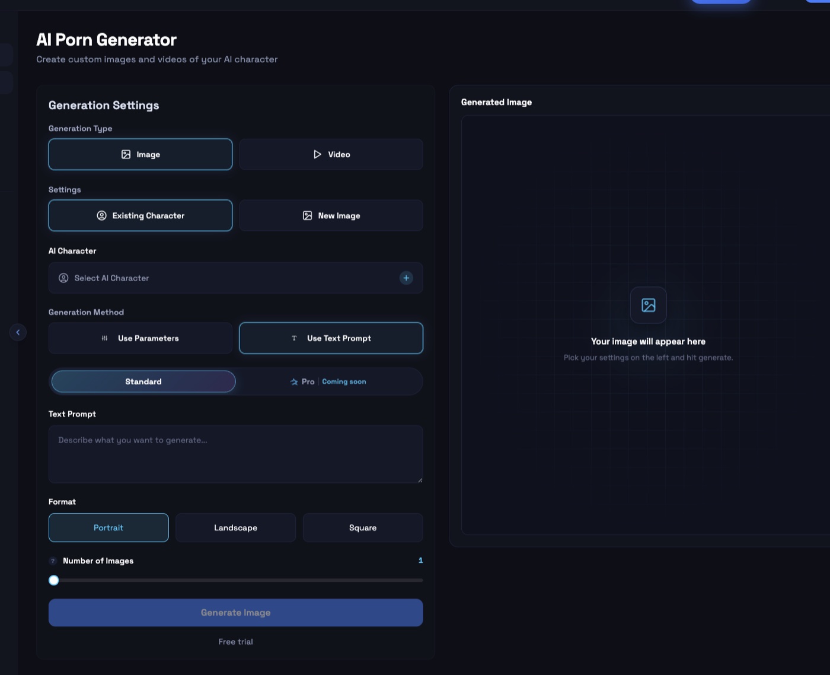Click the Number of Images slider track
This screenshot has height=675, width=830.
pos(235,580)
